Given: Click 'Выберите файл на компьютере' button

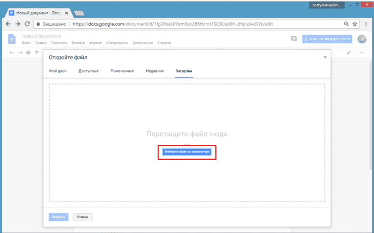Looking at the screenshot, I should 187,151.
